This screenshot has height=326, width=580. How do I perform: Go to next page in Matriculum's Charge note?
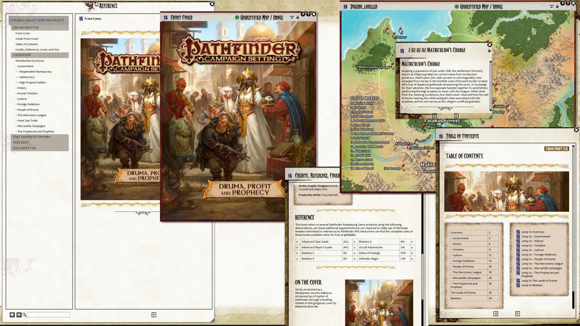(x=456, y=115)
